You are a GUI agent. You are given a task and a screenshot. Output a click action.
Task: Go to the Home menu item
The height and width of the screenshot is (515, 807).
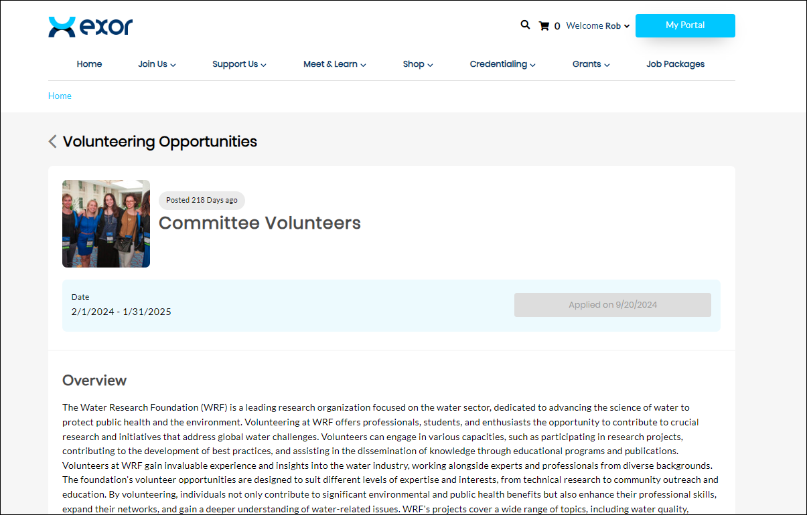tap(89, 64)
